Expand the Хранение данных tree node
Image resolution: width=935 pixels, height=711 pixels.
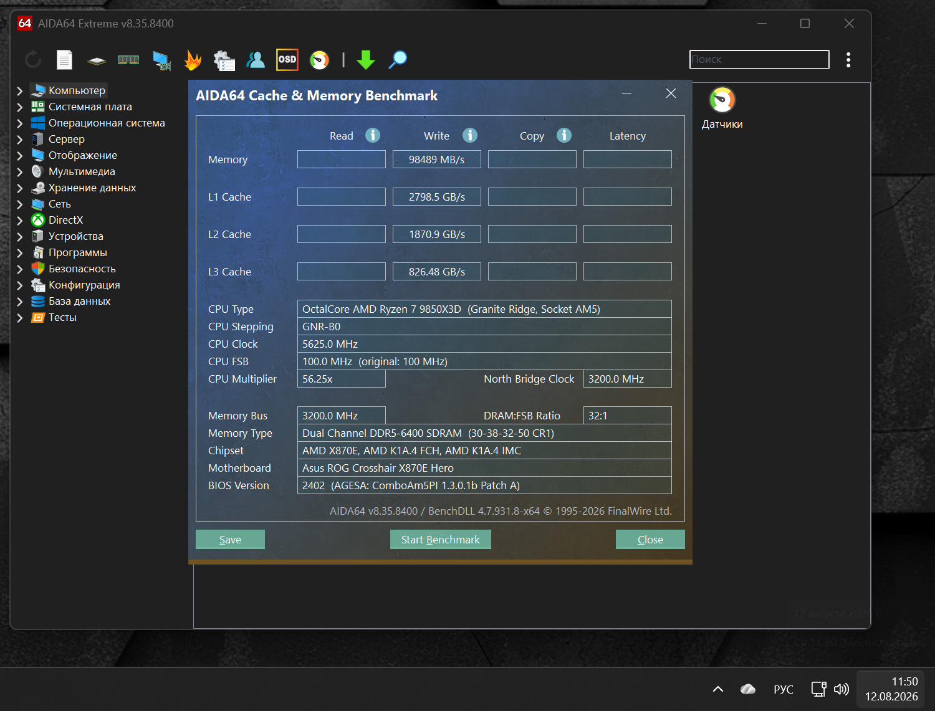(20, 188)
